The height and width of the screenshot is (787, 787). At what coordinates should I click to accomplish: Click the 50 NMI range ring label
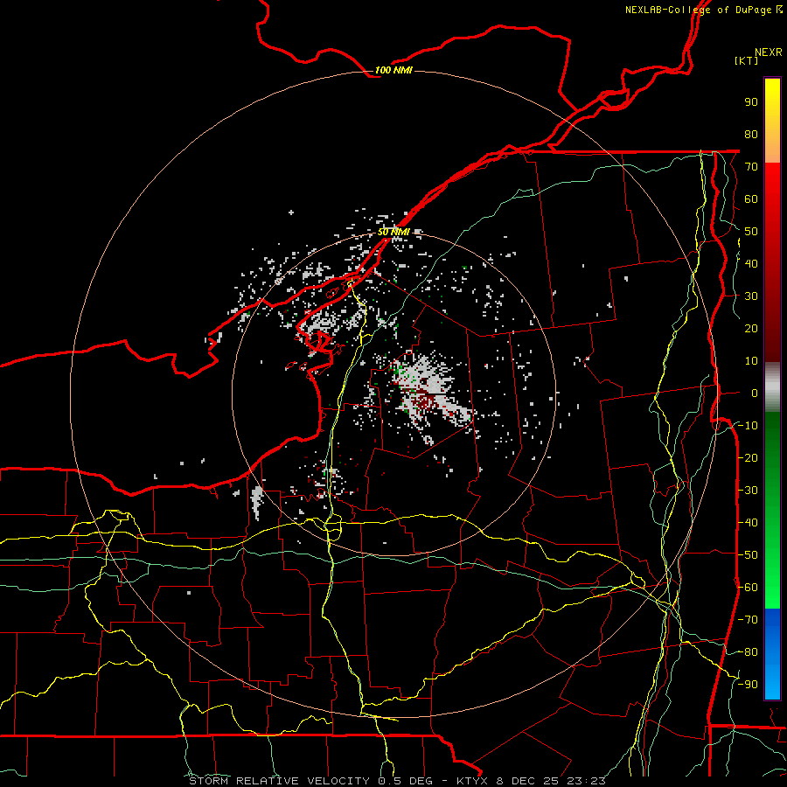[x=393, y=233]
